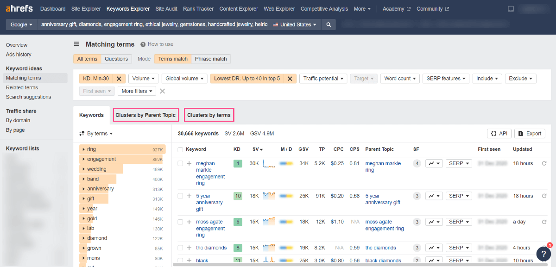Open trend chart for moss agate engagement ring
The height and width of the screenshot is (267, 556).
434,222
